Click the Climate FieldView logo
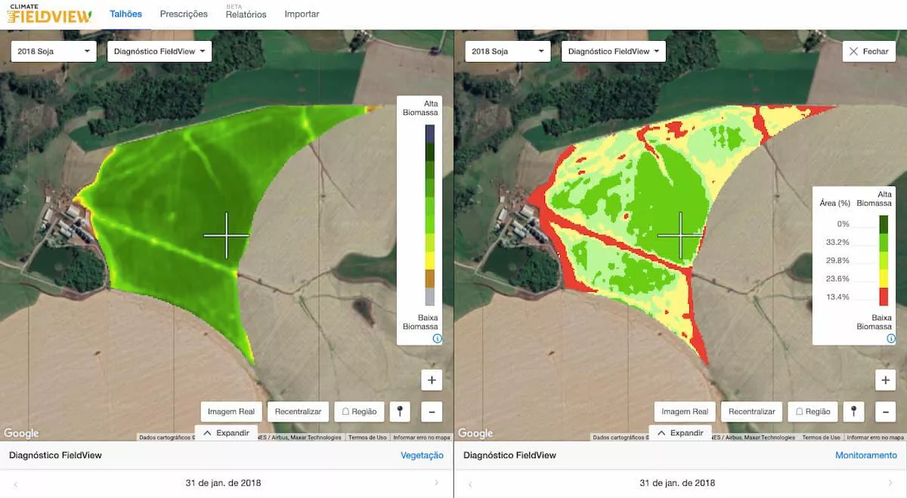 pos(50,14)
